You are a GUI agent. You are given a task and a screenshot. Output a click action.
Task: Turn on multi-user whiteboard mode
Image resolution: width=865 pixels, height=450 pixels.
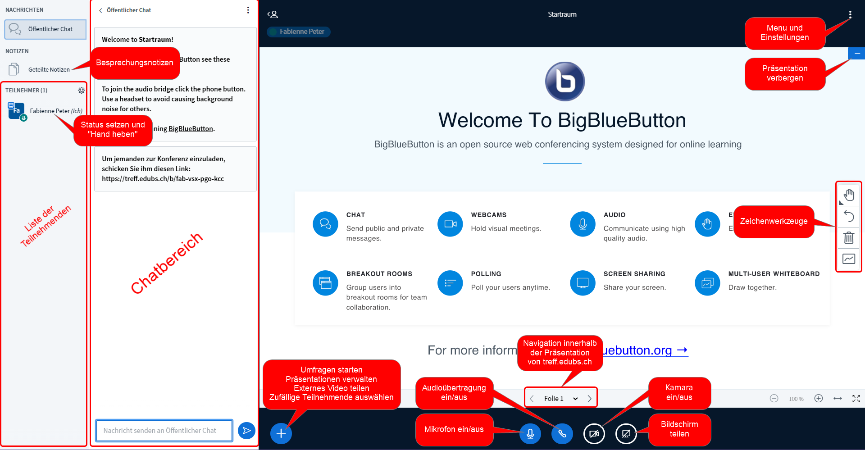849,259
